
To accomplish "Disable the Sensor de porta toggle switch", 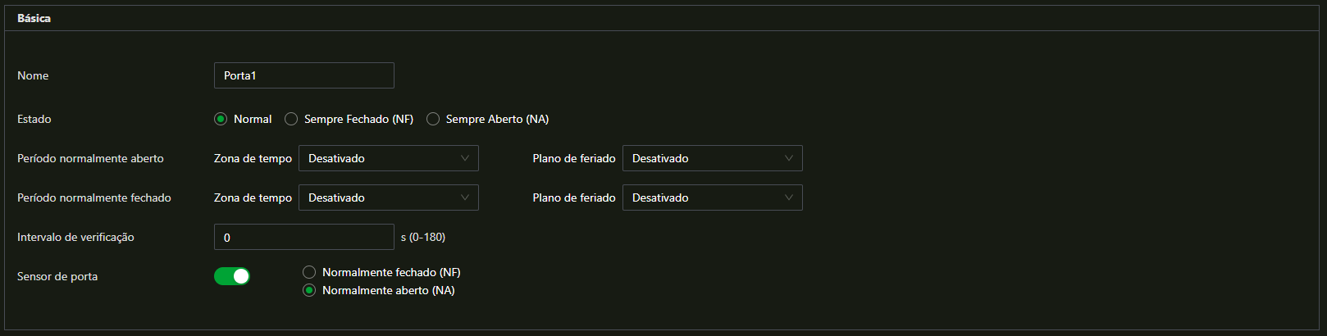I will (232, 276).
